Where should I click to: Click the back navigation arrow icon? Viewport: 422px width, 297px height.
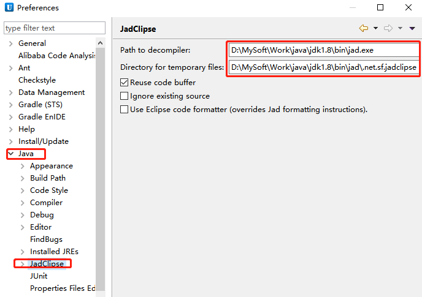pos(364,28)
